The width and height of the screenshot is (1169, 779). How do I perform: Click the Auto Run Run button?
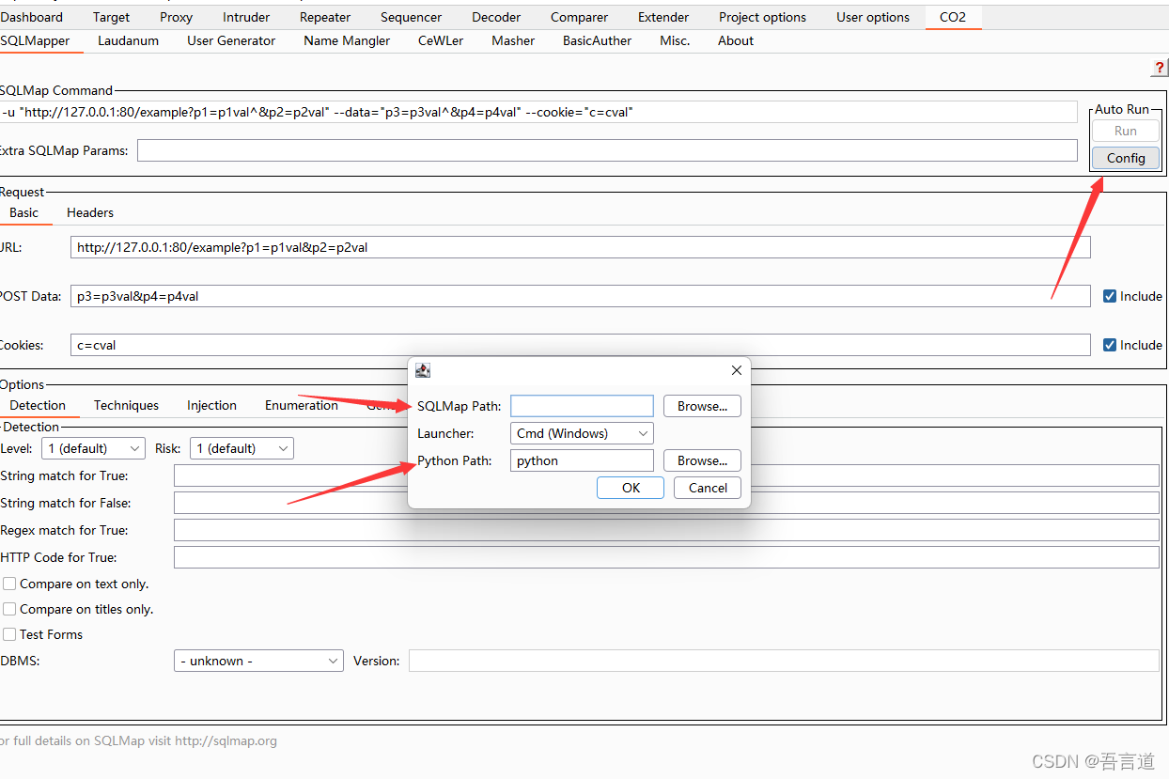[1126, 131]
